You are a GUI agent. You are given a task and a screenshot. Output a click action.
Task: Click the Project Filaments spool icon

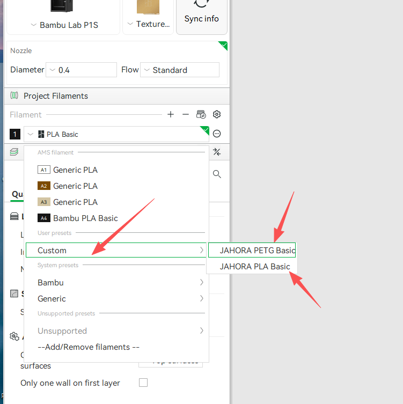pos(14,96)
